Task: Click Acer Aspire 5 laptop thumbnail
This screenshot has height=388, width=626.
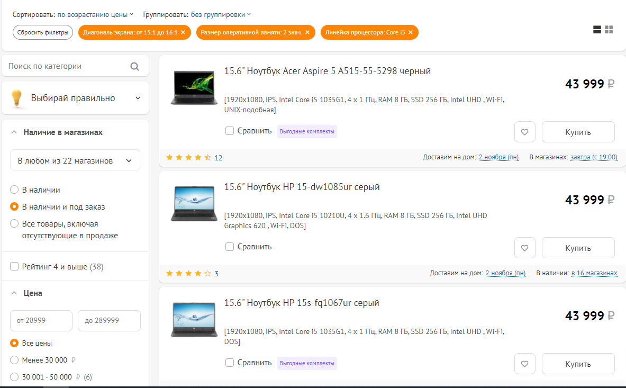Action: click(x=194, y=87)
